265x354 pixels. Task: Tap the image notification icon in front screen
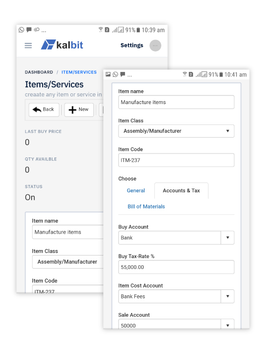[108, 74]
